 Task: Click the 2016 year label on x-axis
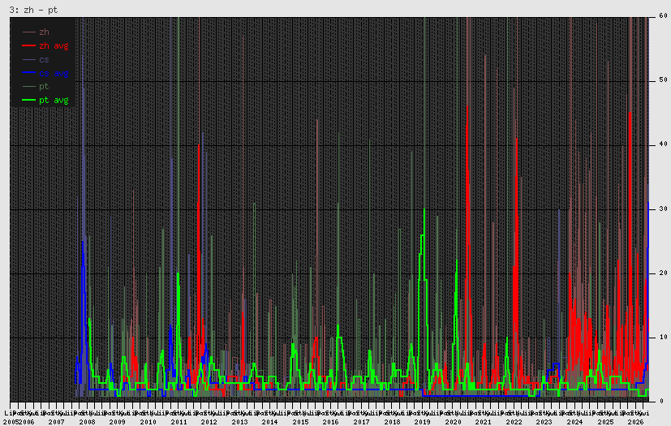(331, 422)
